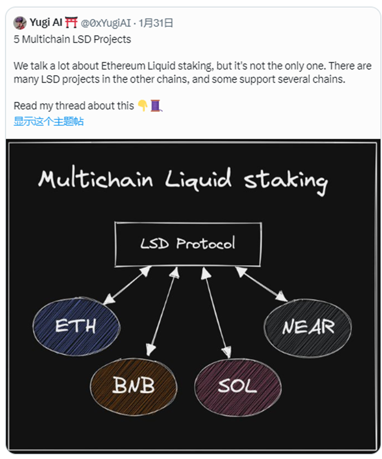This screenshot has width=382, height=459.
Task: Click the tweet paragraph about Ethereum Liquid staking
Action: pyautogui.click(x=192, y=72)
